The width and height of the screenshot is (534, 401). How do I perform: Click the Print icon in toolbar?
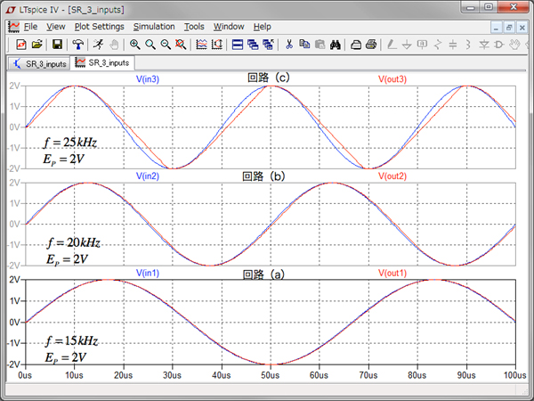[370, 44]
